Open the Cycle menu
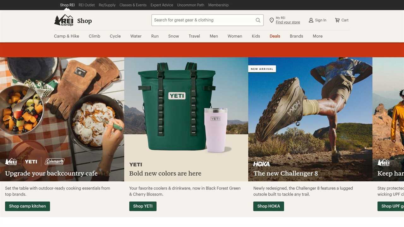Viewport: 404px width, 227px height. 115,36
